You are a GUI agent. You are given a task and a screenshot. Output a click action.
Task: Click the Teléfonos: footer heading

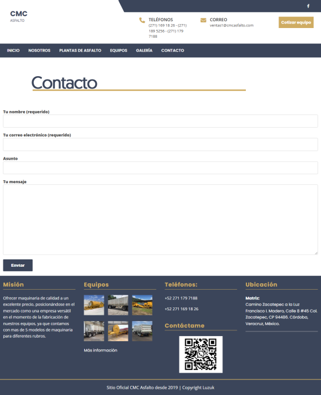(181, 285)
